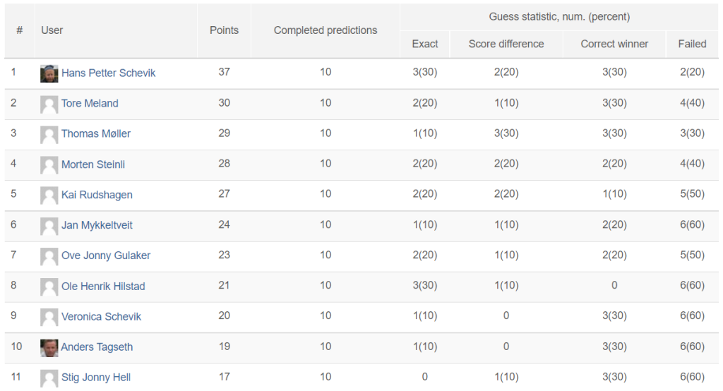Click the Score difference column header

506,44
